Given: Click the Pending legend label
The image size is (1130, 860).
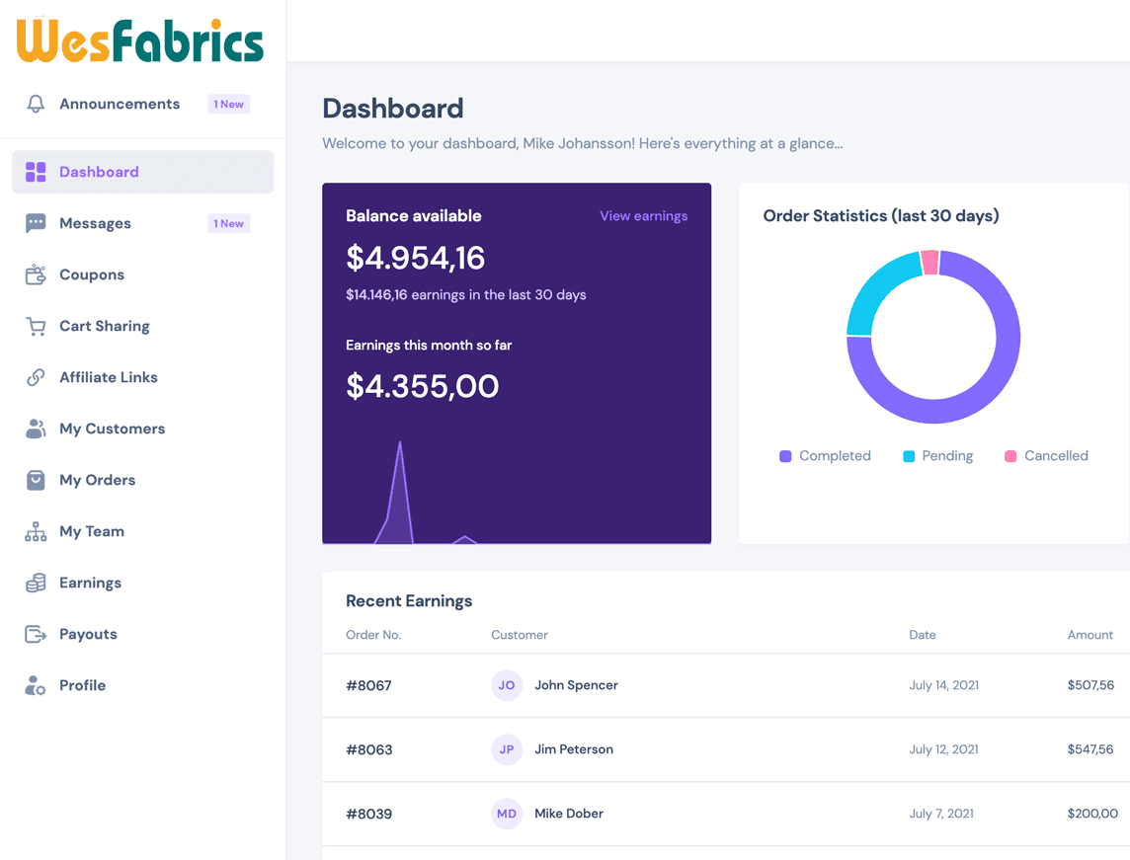Looking at the screenshot, I should click(947, 456).
